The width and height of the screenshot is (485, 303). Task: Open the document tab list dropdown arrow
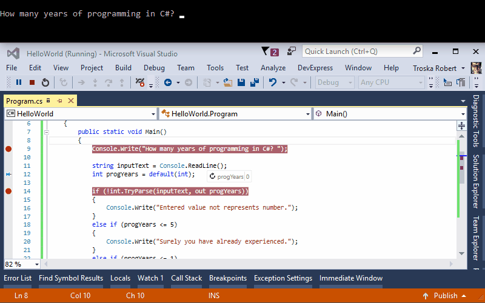[463, 101]
